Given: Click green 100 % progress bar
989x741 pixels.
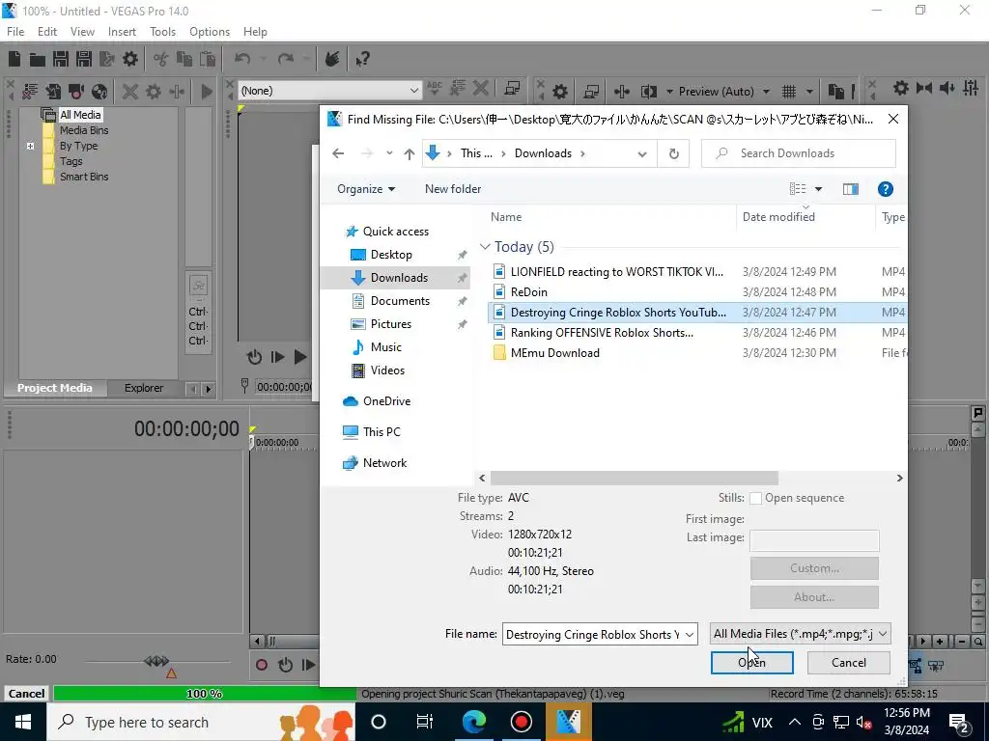Looking at the screenshot, I should (x=205, y=694).
